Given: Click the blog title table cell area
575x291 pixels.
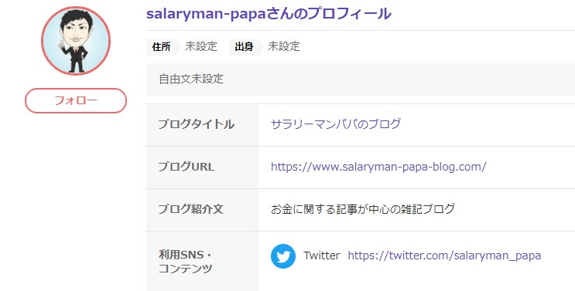Looking at the screenshot, I should (416, 125).
